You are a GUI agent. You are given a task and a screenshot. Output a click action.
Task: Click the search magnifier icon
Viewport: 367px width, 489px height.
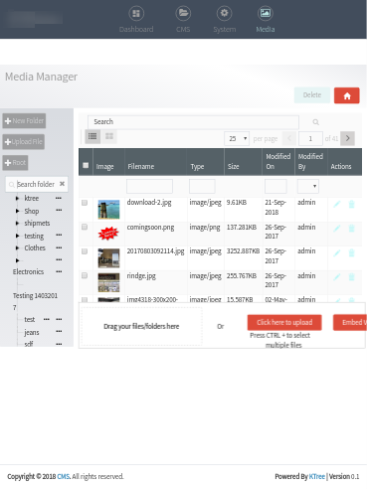pyautogui.click(x=315, y=122)
